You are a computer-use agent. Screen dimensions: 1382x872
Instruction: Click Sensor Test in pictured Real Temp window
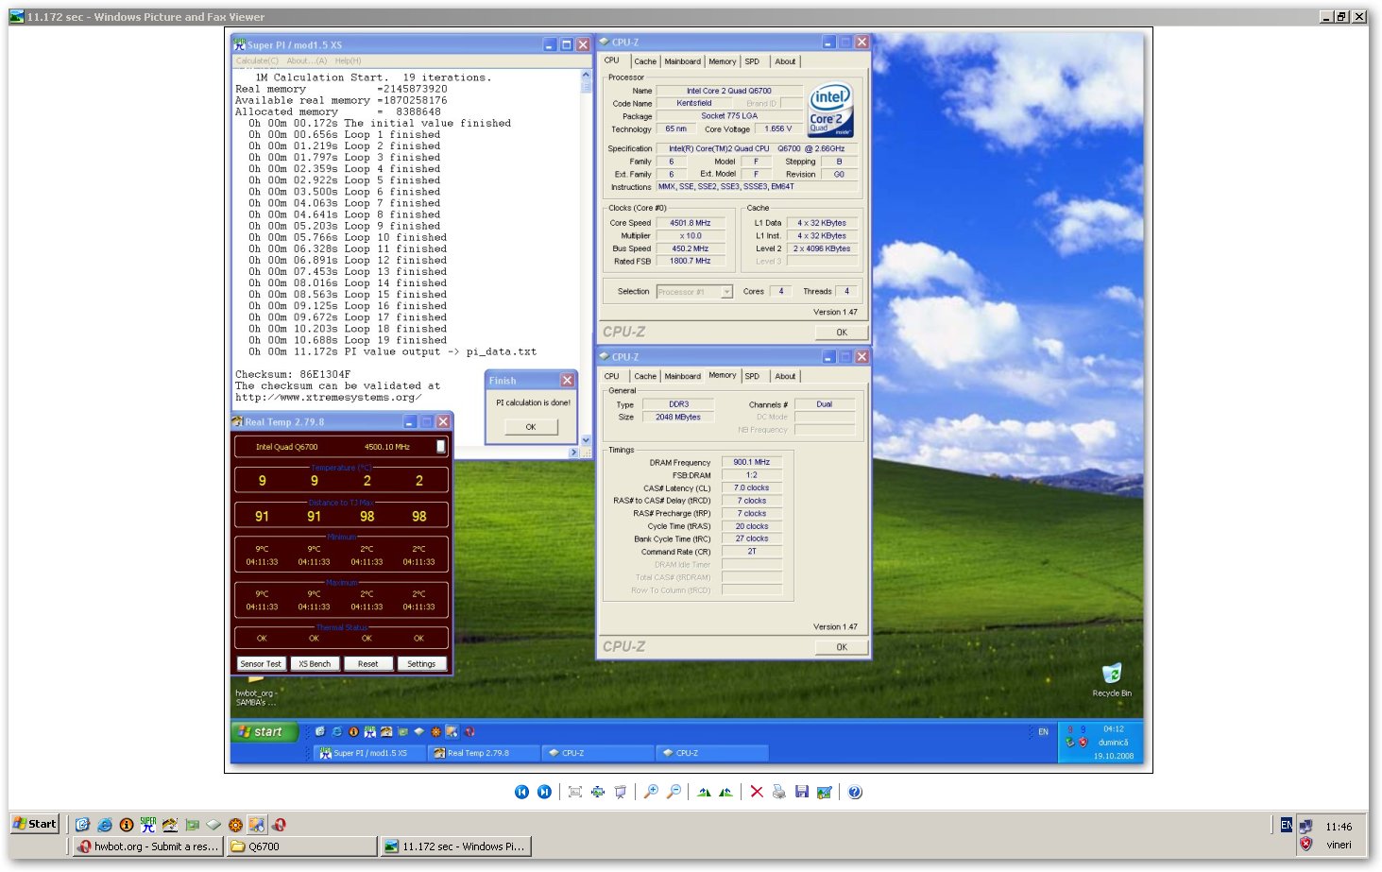(x=261, y=663)
